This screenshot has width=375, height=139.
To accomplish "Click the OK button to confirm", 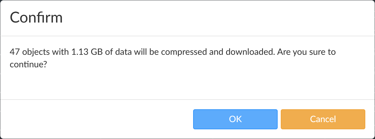I will coord(235,119).
